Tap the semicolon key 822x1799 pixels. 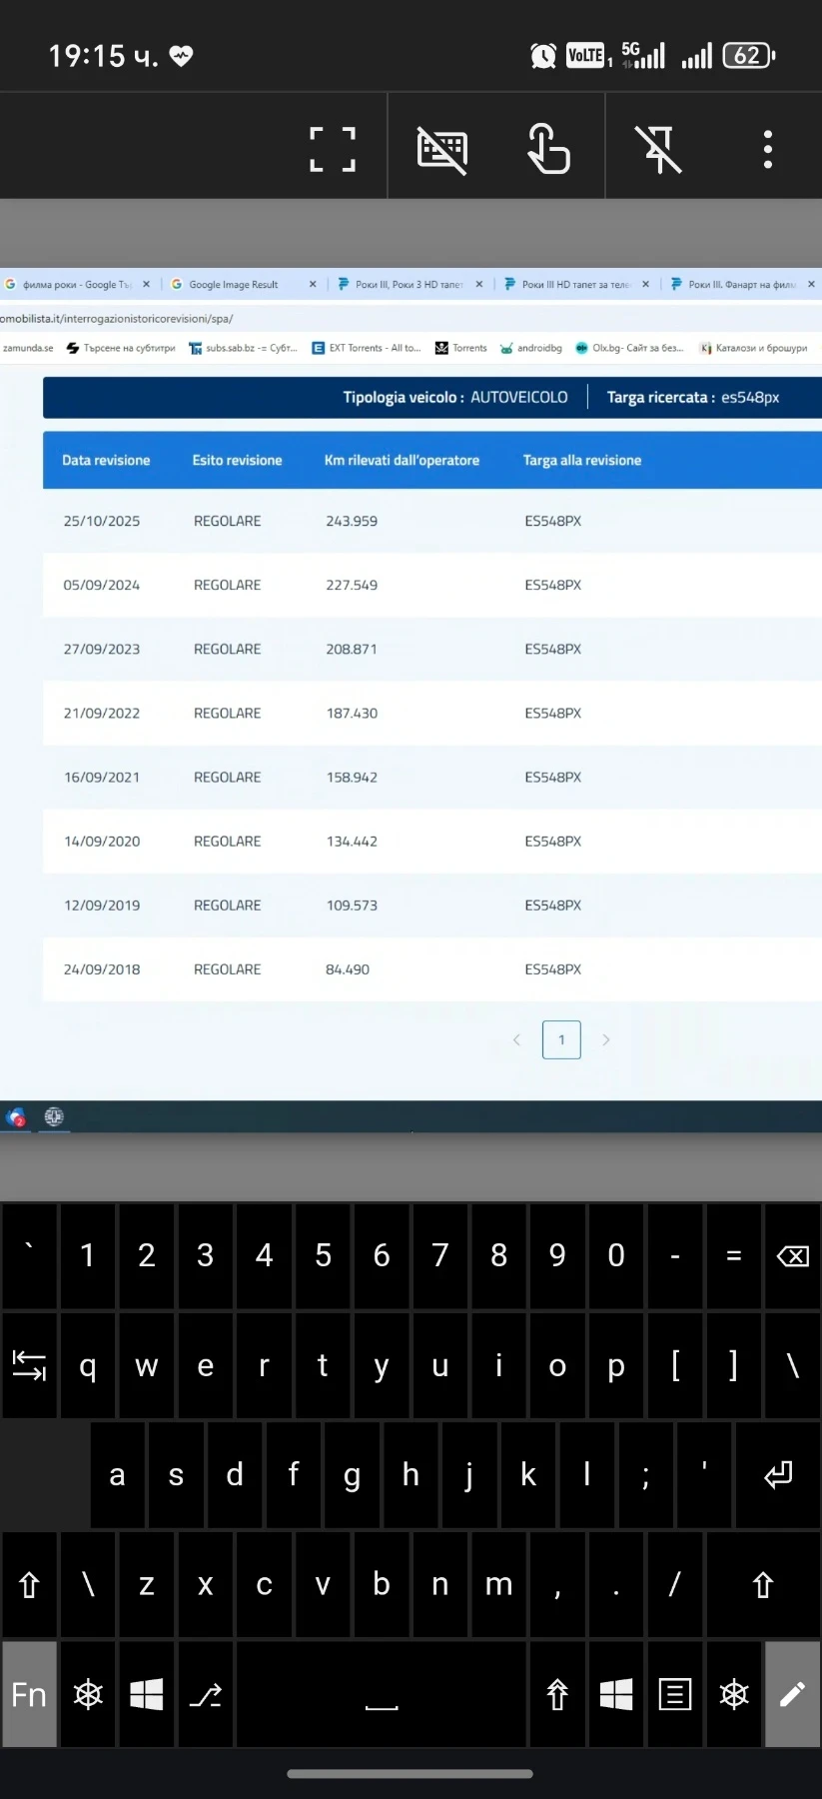point(645,1475)
